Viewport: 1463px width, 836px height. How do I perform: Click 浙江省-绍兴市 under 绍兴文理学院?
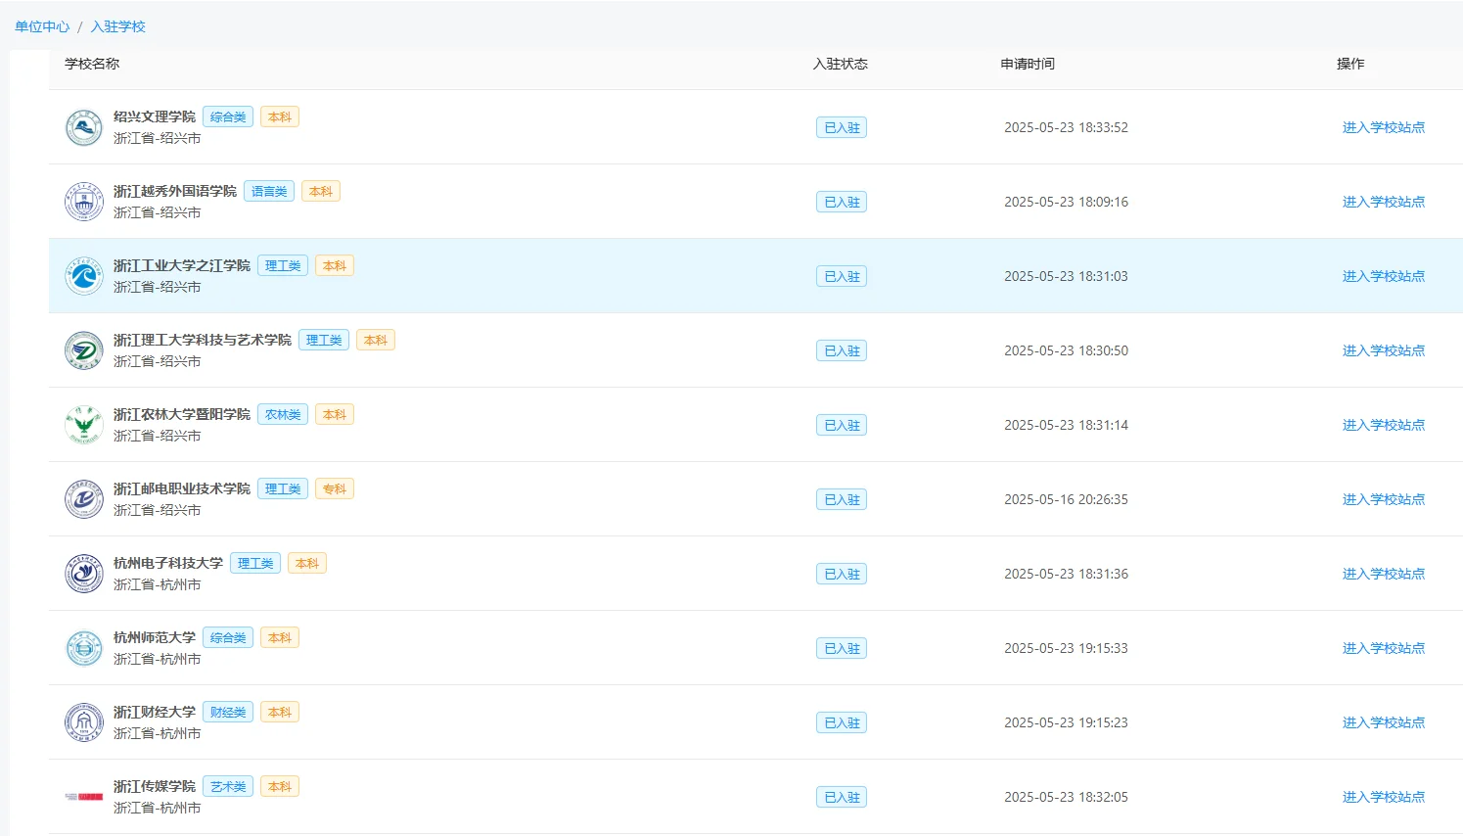point(158,138)
